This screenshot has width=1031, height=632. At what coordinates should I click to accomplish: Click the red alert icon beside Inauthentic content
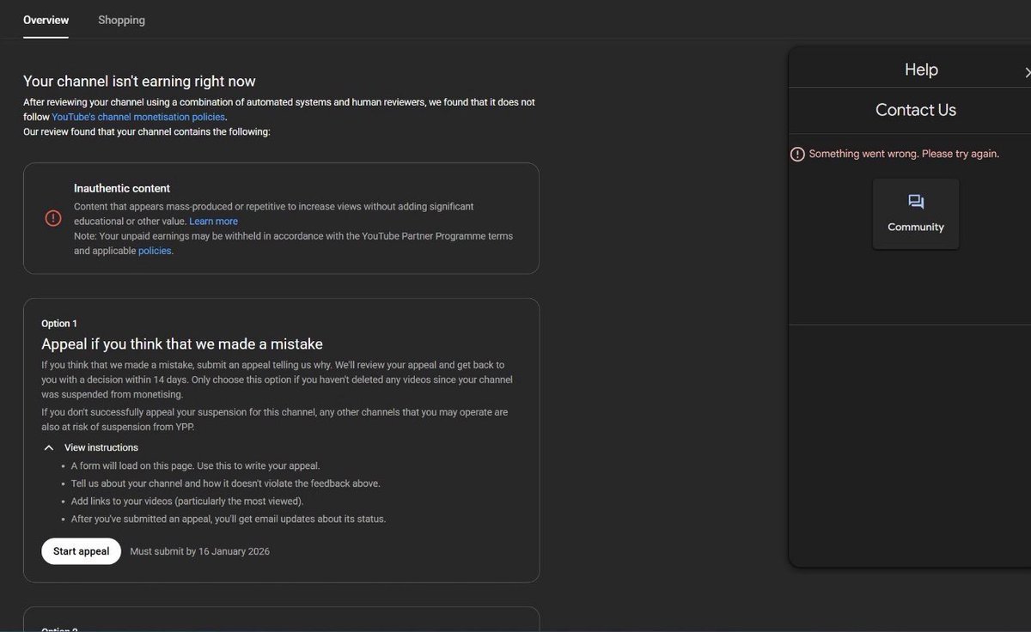coord(53,218)
